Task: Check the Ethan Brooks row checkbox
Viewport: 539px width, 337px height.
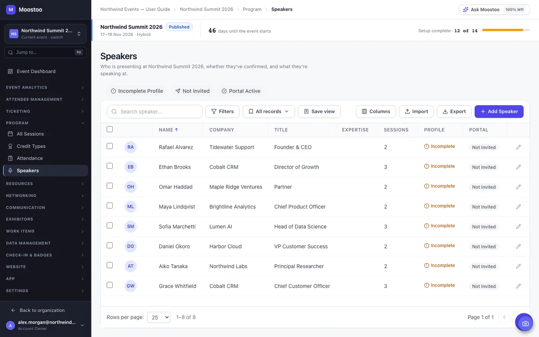Action: pos(110,166)
